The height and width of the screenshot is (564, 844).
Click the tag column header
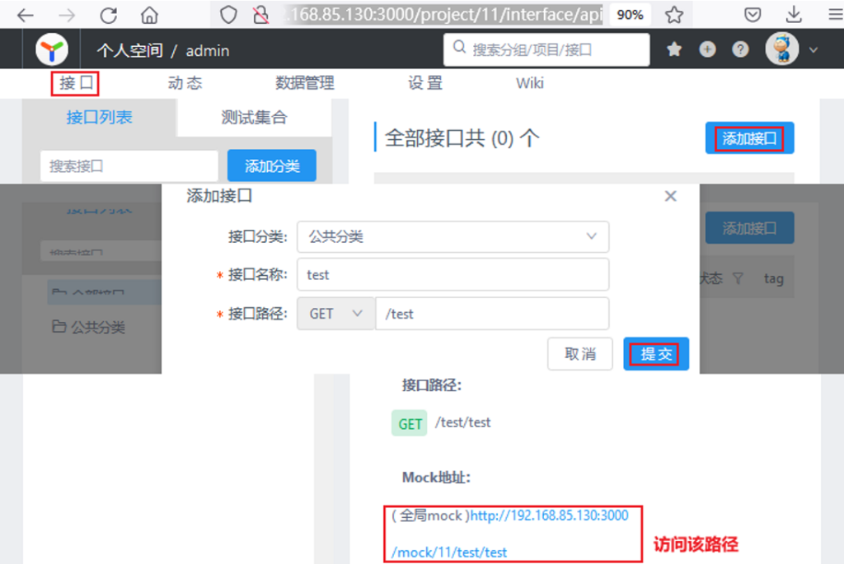coord(773,278)
